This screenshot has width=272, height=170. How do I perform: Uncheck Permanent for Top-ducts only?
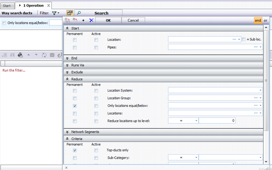[x=75, y=150]
